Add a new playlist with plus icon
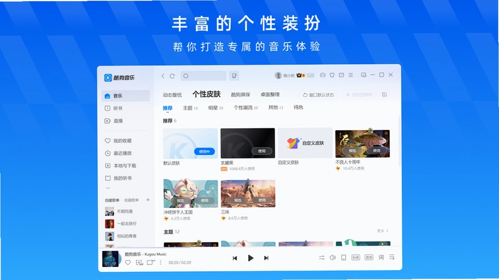The width and height of the screenshot is (499, 280). click(148, 200)
